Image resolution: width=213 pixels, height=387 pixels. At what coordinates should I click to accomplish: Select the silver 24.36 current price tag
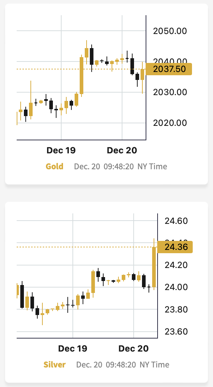(x=175, y=247)
